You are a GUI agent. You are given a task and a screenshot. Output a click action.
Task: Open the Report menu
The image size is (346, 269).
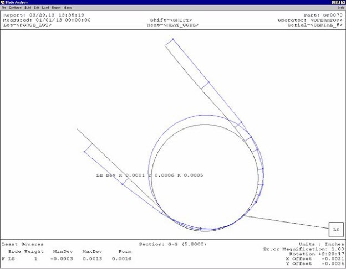56,8
